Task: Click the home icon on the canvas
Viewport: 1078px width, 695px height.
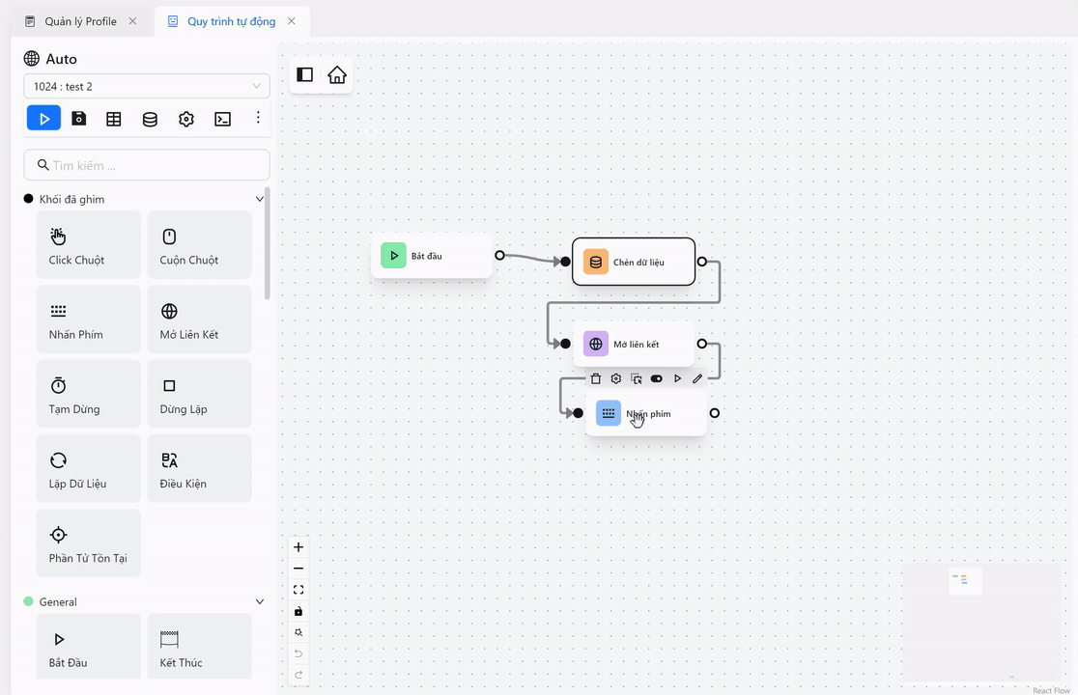Action: tap(337, 75)
